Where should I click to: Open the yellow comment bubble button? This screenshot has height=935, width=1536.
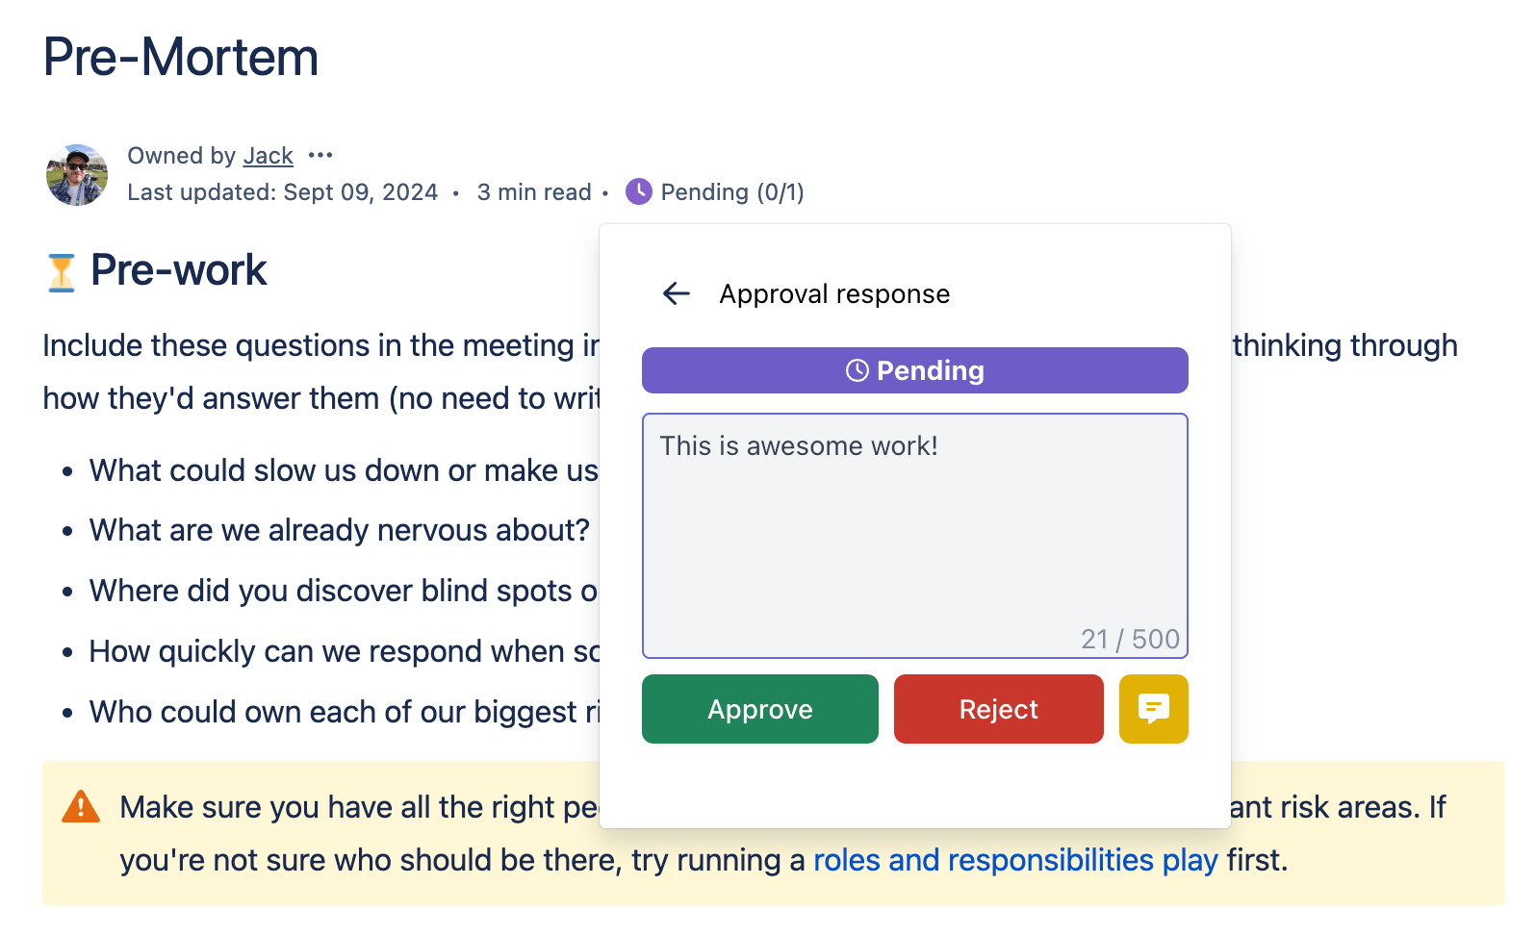1153,709
